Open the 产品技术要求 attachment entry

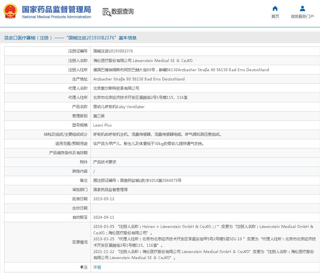[x=105, y=162]
